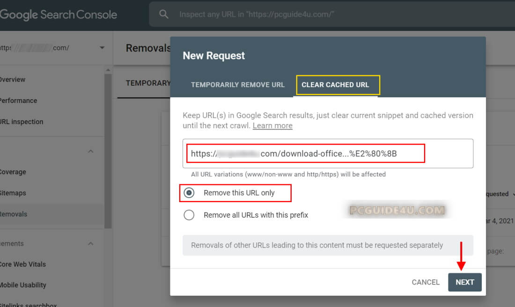Image resolution: width=515 pixels, height=307 pixels.
Task: Switch to Clear Cached URL tab
Action: (335, 85)
